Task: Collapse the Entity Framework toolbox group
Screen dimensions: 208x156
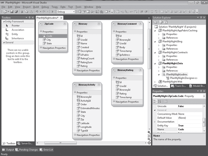Action: pos(4,21)
